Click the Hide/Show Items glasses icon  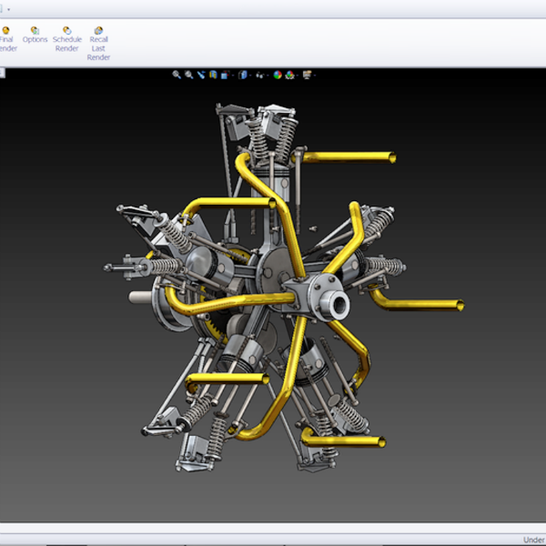[x=259, y=75]
